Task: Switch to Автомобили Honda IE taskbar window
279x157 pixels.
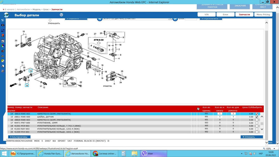Action: [x=77, y=154]
